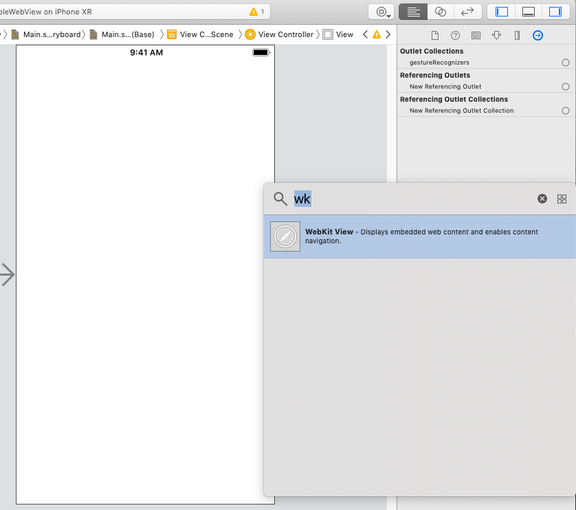Show the Assistant editor
576x510 pixels.
441,12
